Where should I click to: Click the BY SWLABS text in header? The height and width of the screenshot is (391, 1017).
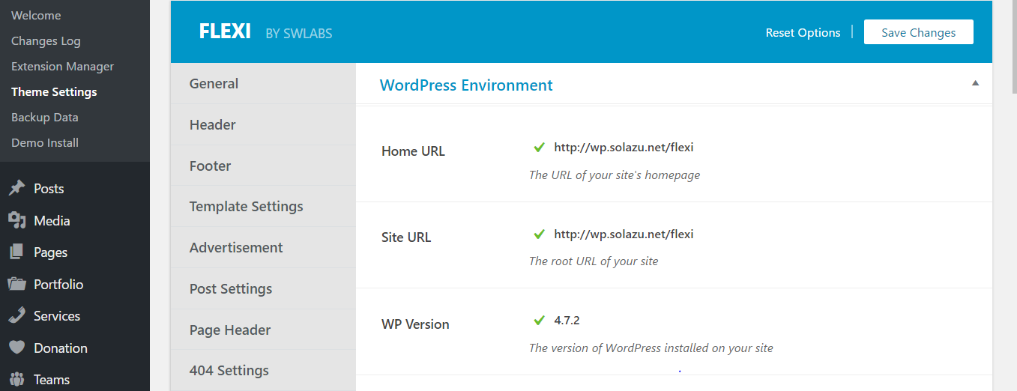click(x=299, y=34)
